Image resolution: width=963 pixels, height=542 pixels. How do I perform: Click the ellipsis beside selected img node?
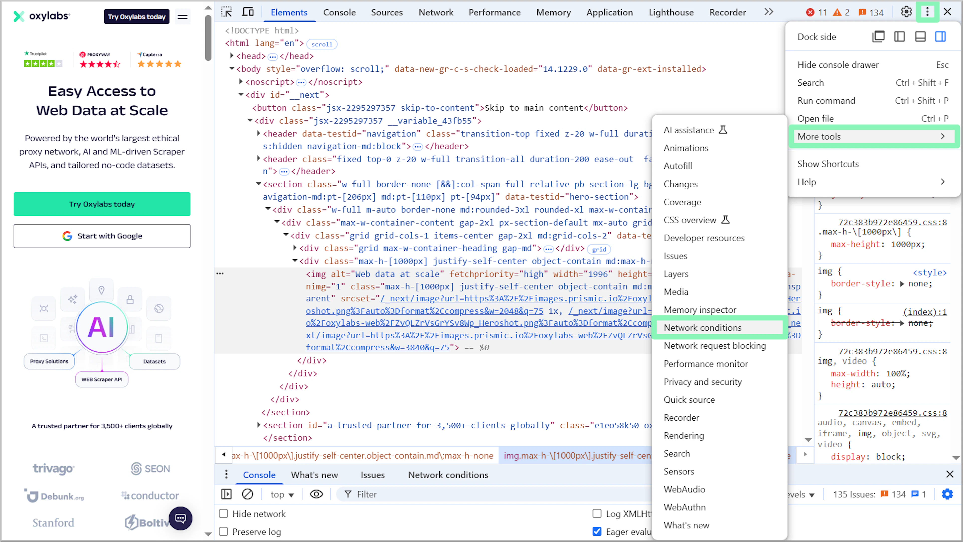point(220,274)
